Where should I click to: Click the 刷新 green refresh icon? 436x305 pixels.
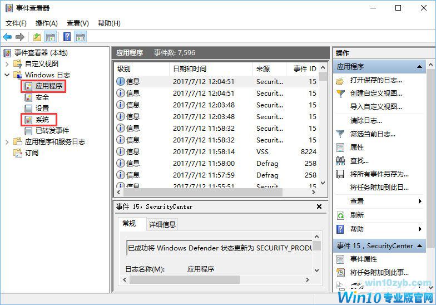point(340,215)
